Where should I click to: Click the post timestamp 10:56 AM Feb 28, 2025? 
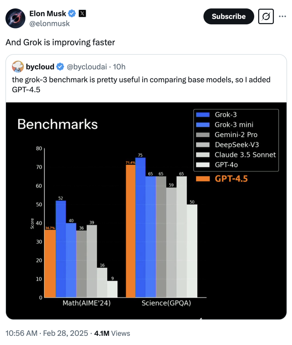pos(47,333)
